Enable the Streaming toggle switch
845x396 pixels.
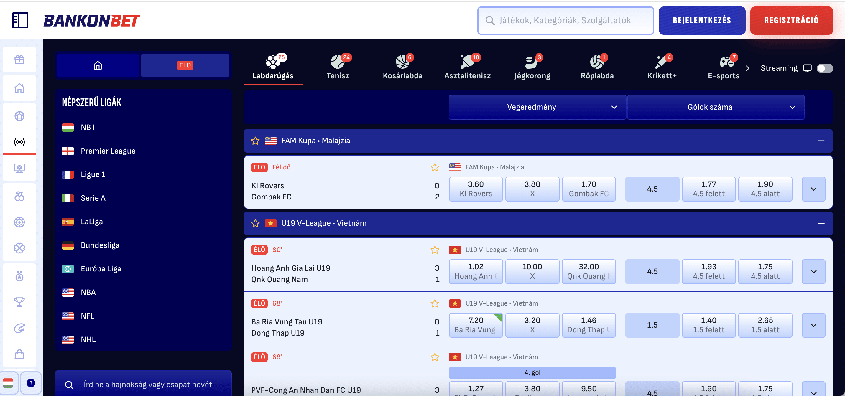pos(824,68)
